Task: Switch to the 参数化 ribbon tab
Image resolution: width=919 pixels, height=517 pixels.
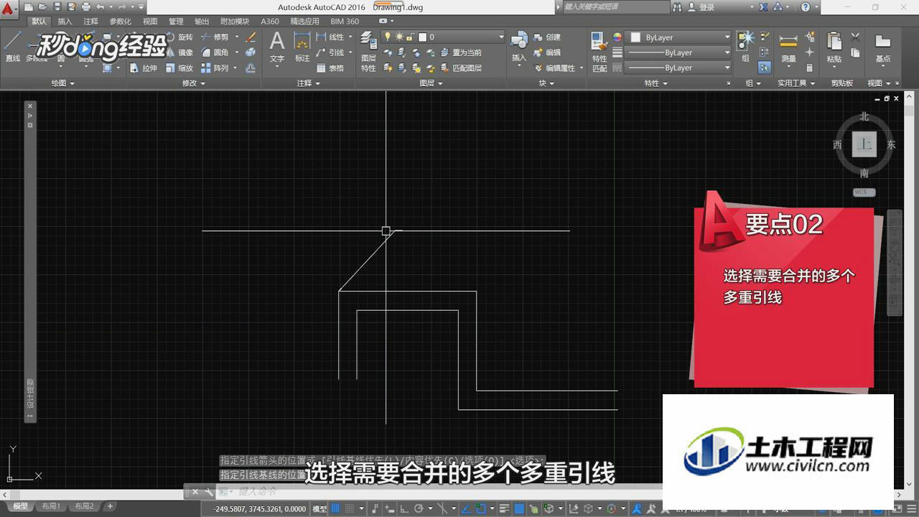Action: click(120, 22)
